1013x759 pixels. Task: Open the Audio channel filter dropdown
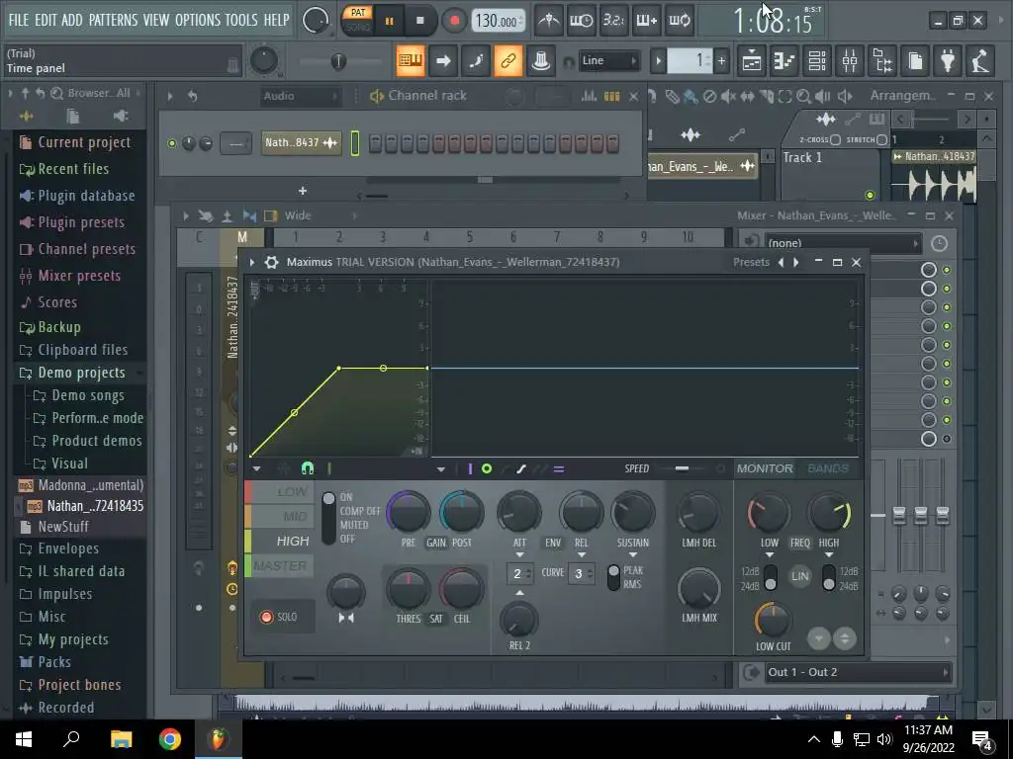click(301, 96)
